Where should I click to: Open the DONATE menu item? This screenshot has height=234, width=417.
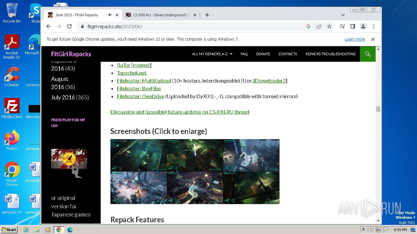(x=263, y=54)
